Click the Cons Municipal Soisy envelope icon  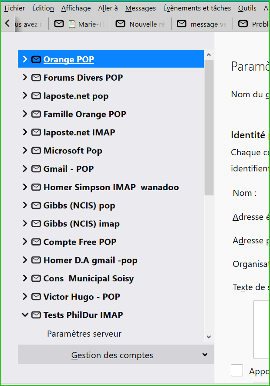36,278
